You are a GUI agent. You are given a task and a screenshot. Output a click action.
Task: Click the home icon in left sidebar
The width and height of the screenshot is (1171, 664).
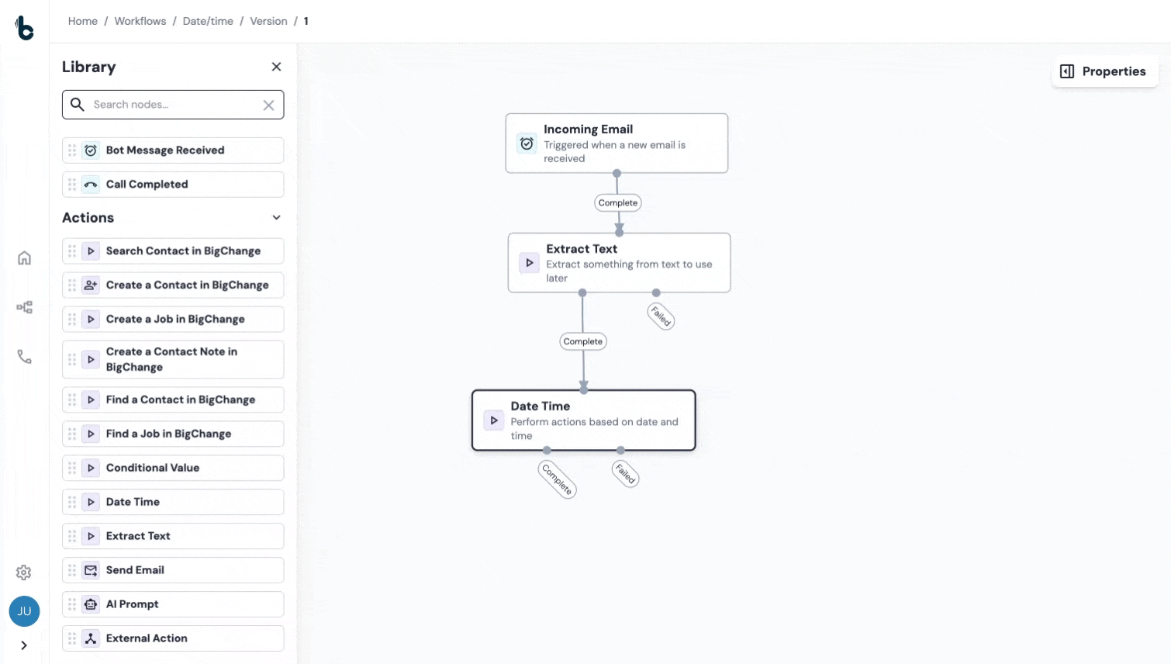[24, 258]
